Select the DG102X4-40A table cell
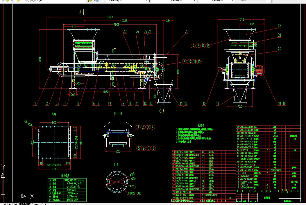This screenshot has width=306, height=205. 246,188
